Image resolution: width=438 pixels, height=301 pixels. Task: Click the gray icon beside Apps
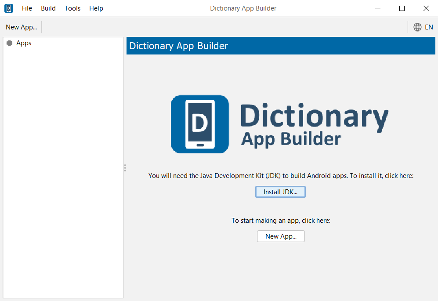(x=10, y=43)
